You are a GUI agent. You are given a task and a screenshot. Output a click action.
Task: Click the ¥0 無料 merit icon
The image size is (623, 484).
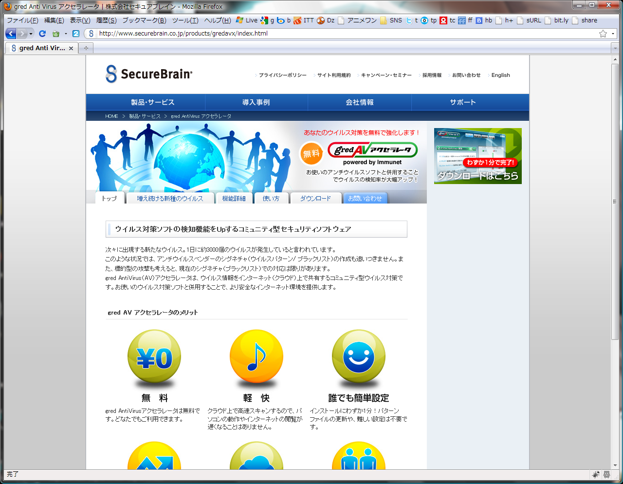(154, 356)
